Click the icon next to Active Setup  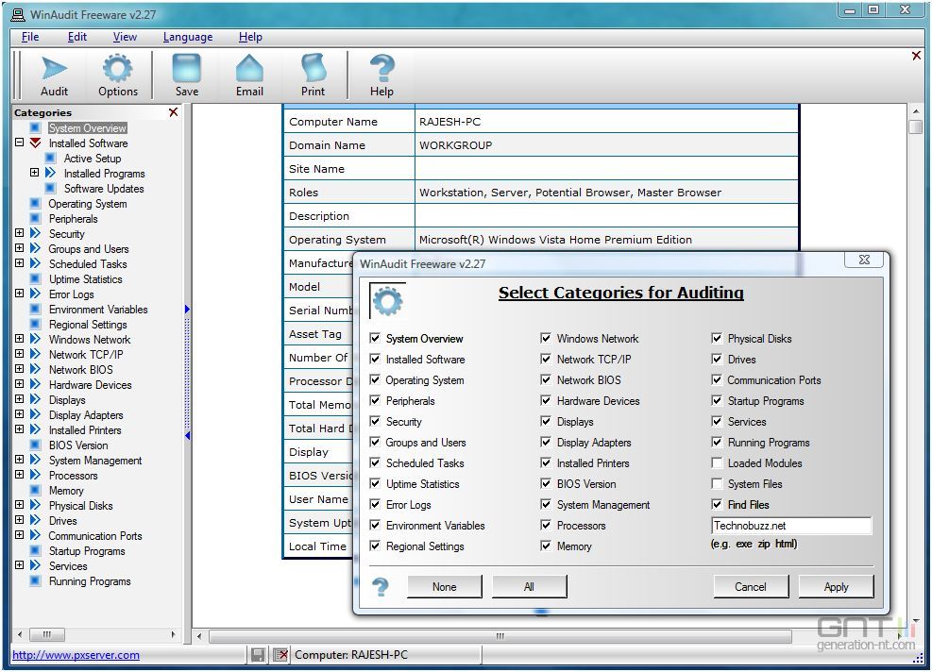51,158
